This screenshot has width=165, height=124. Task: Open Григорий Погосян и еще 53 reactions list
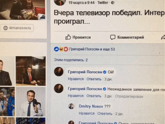[92, 49]
